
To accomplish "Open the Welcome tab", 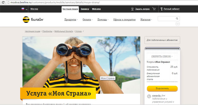I will [x=96, y=9].
